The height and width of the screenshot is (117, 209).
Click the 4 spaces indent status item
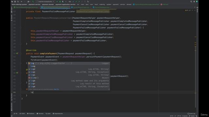(x=185, y=116)
